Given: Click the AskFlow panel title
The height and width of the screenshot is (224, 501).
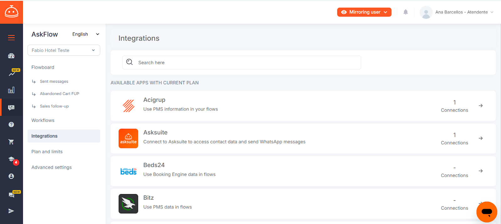Looking at the screenshot, I should [x=45, y=34].
